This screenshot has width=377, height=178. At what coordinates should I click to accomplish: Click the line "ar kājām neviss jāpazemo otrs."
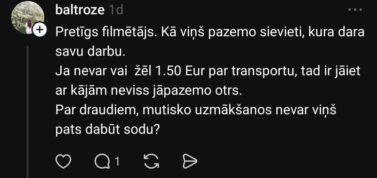point(148,91)
